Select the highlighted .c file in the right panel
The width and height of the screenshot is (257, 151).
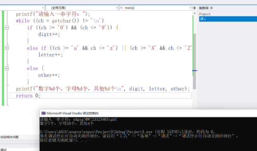(x=228, y=19)
